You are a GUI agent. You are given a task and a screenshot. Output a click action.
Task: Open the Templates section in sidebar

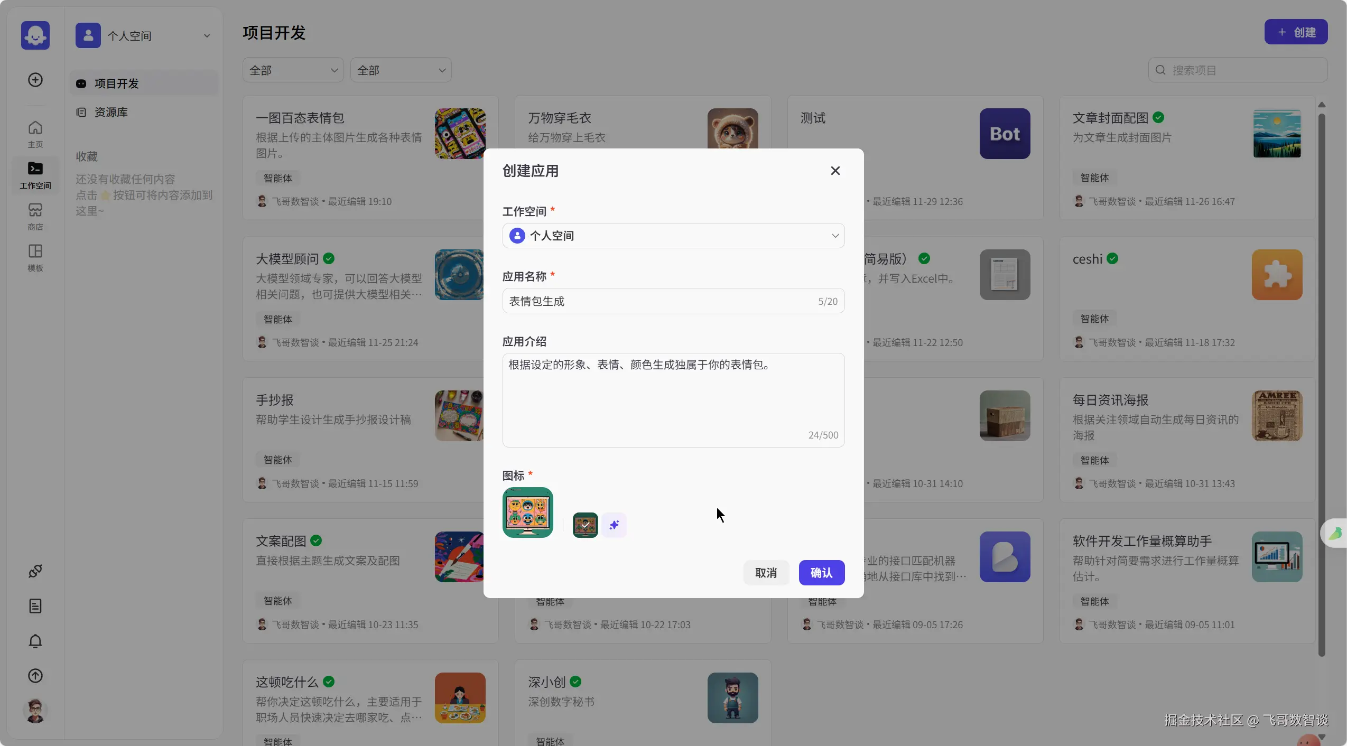pyautogui.click(x=35, y=257)
